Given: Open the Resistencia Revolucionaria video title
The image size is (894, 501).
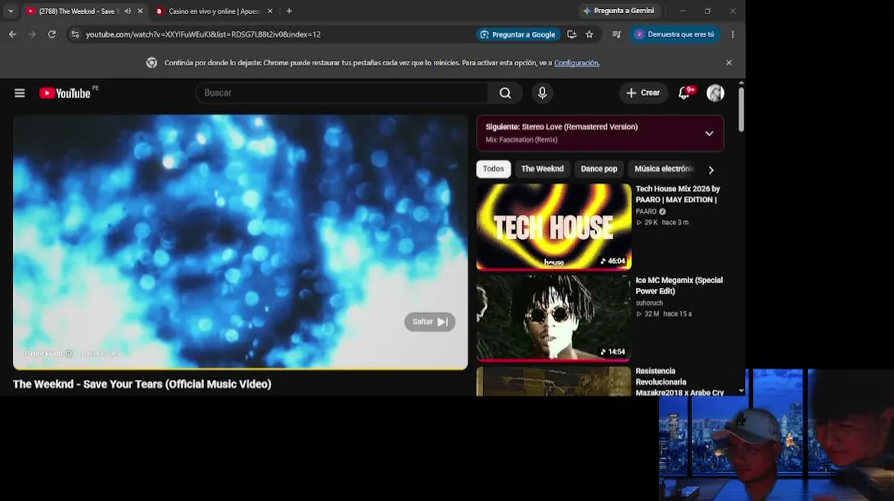Looking at the screenshot, I should point(680,382).
